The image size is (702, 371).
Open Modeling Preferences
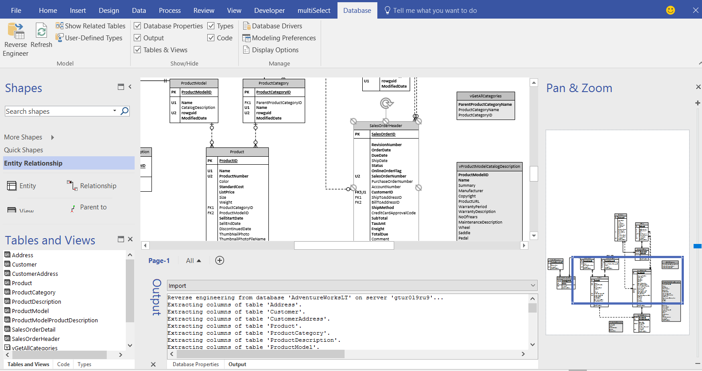[x=279, y=38]
